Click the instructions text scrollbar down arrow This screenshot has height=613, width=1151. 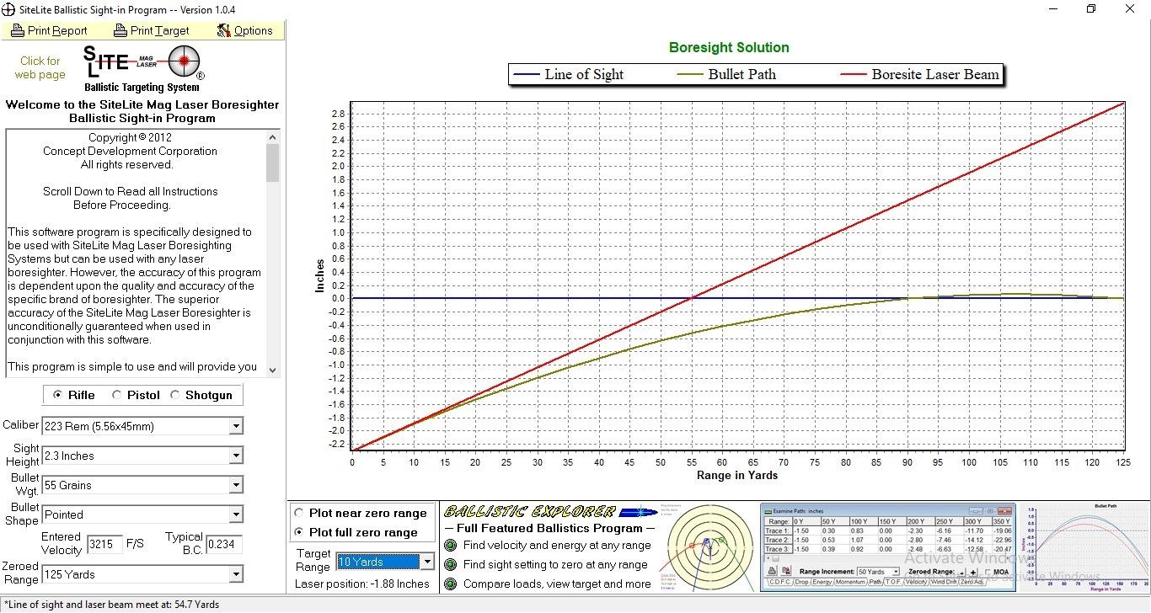click(272, 370)
